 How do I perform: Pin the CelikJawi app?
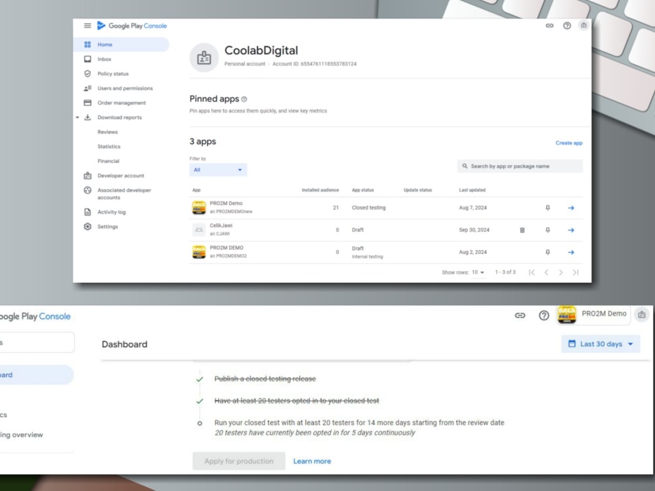[x=548, y=230]
